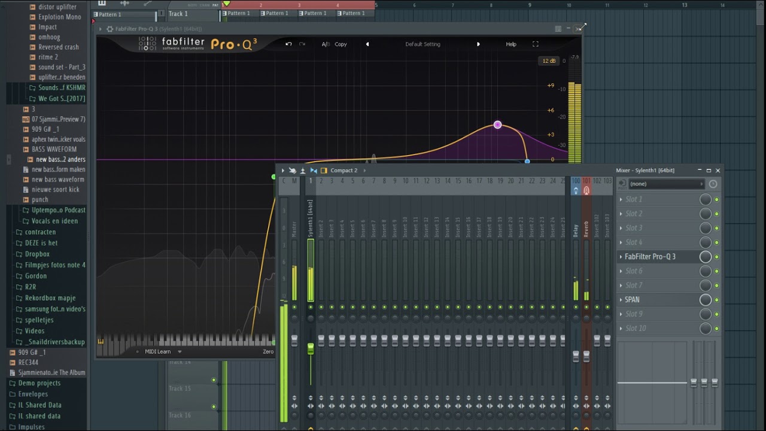Click the FabFilter Pro-Q 3 slot name

[650, 257]
